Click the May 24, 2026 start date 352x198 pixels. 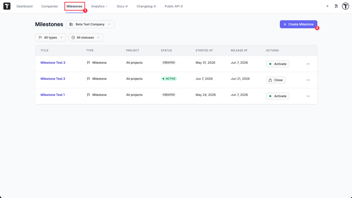(x=206, y=95)
